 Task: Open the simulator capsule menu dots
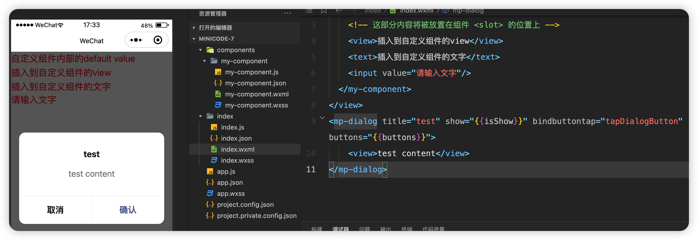coord(136,40)
